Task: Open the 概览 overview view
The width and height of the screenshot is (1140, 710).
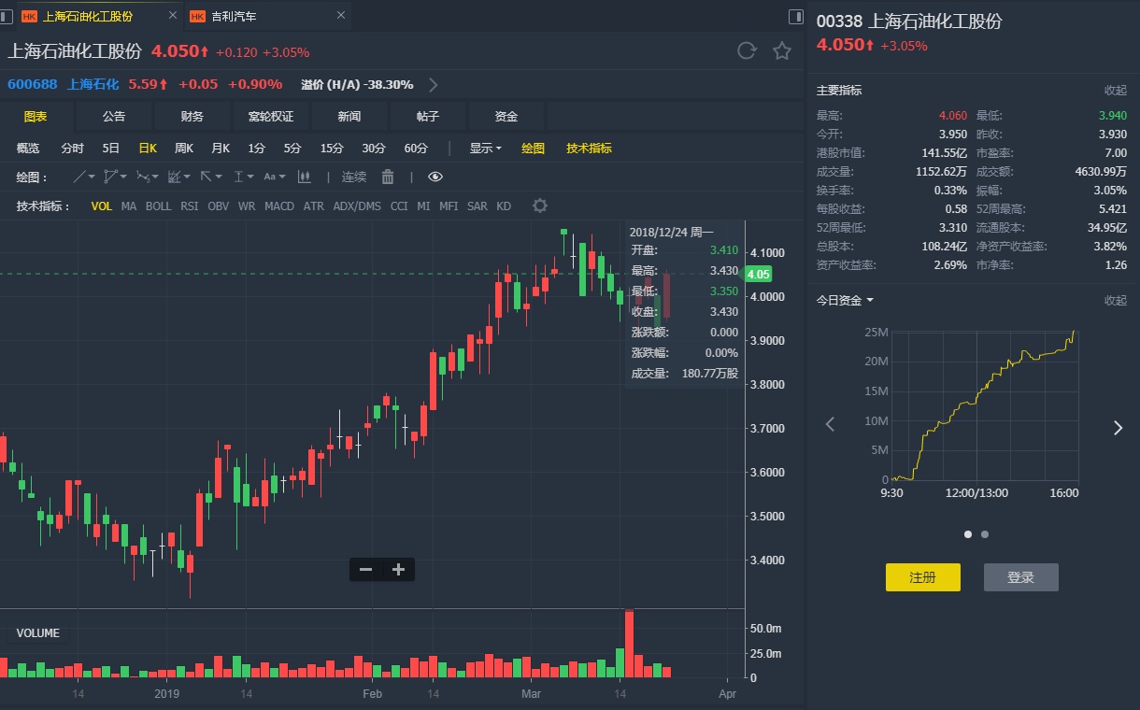Action: (x=28, y=149)
